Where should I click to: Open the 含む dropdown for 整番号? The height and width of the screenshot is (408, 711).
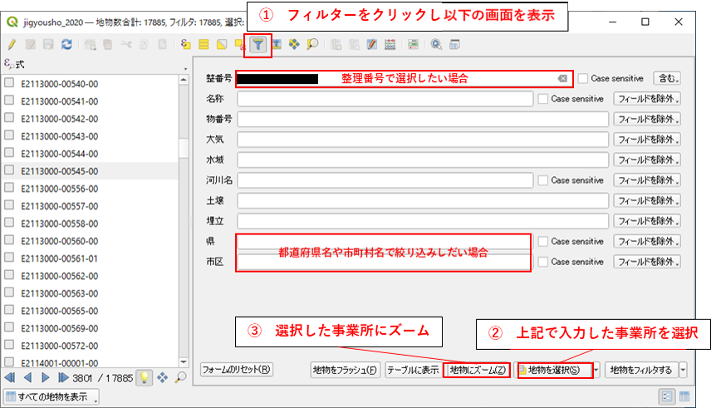click(x=667, y=78)
